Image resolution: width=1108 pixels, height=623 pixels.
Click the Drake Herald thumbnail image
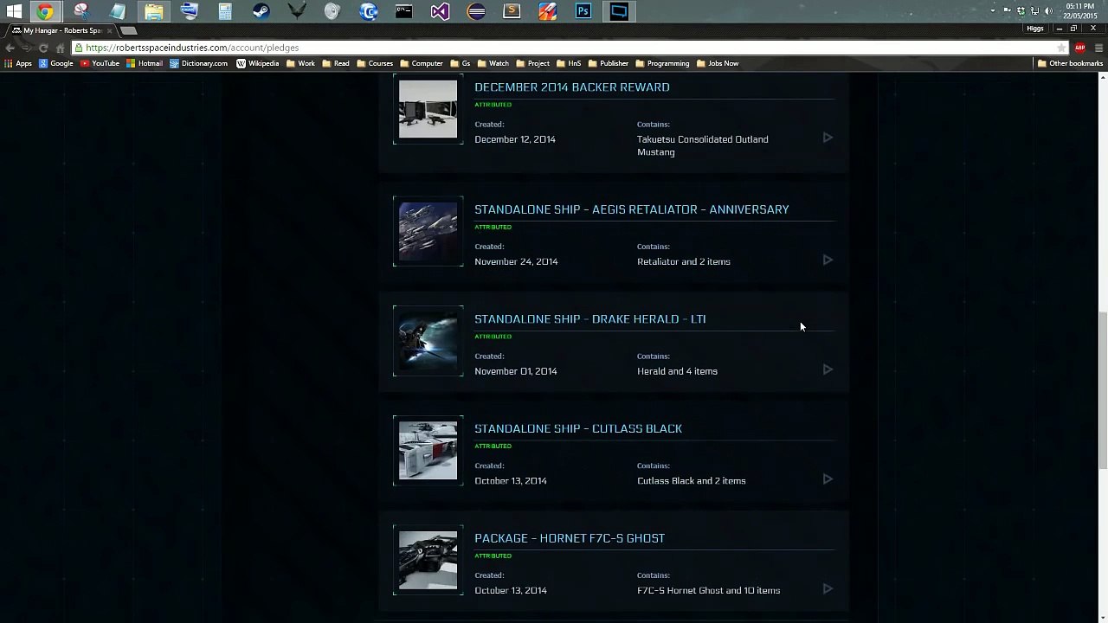[428, 341]
